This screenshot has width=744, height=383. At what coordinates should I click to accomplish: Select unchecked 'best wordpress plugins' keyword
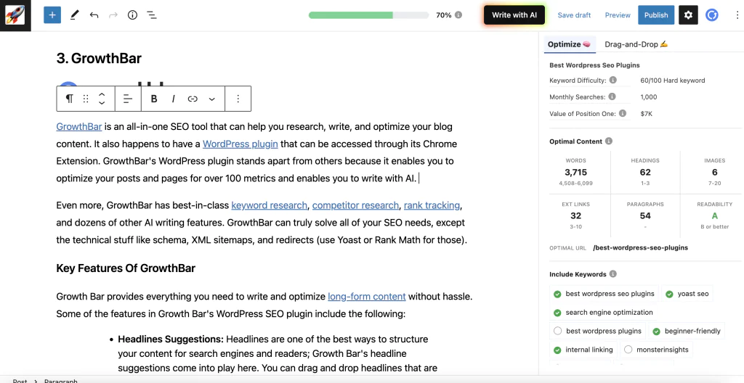pos(597,331)
